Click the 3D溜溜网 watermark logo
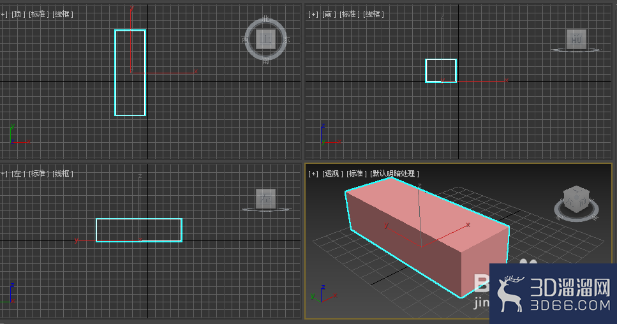617x324 pixels. (553, 294)
